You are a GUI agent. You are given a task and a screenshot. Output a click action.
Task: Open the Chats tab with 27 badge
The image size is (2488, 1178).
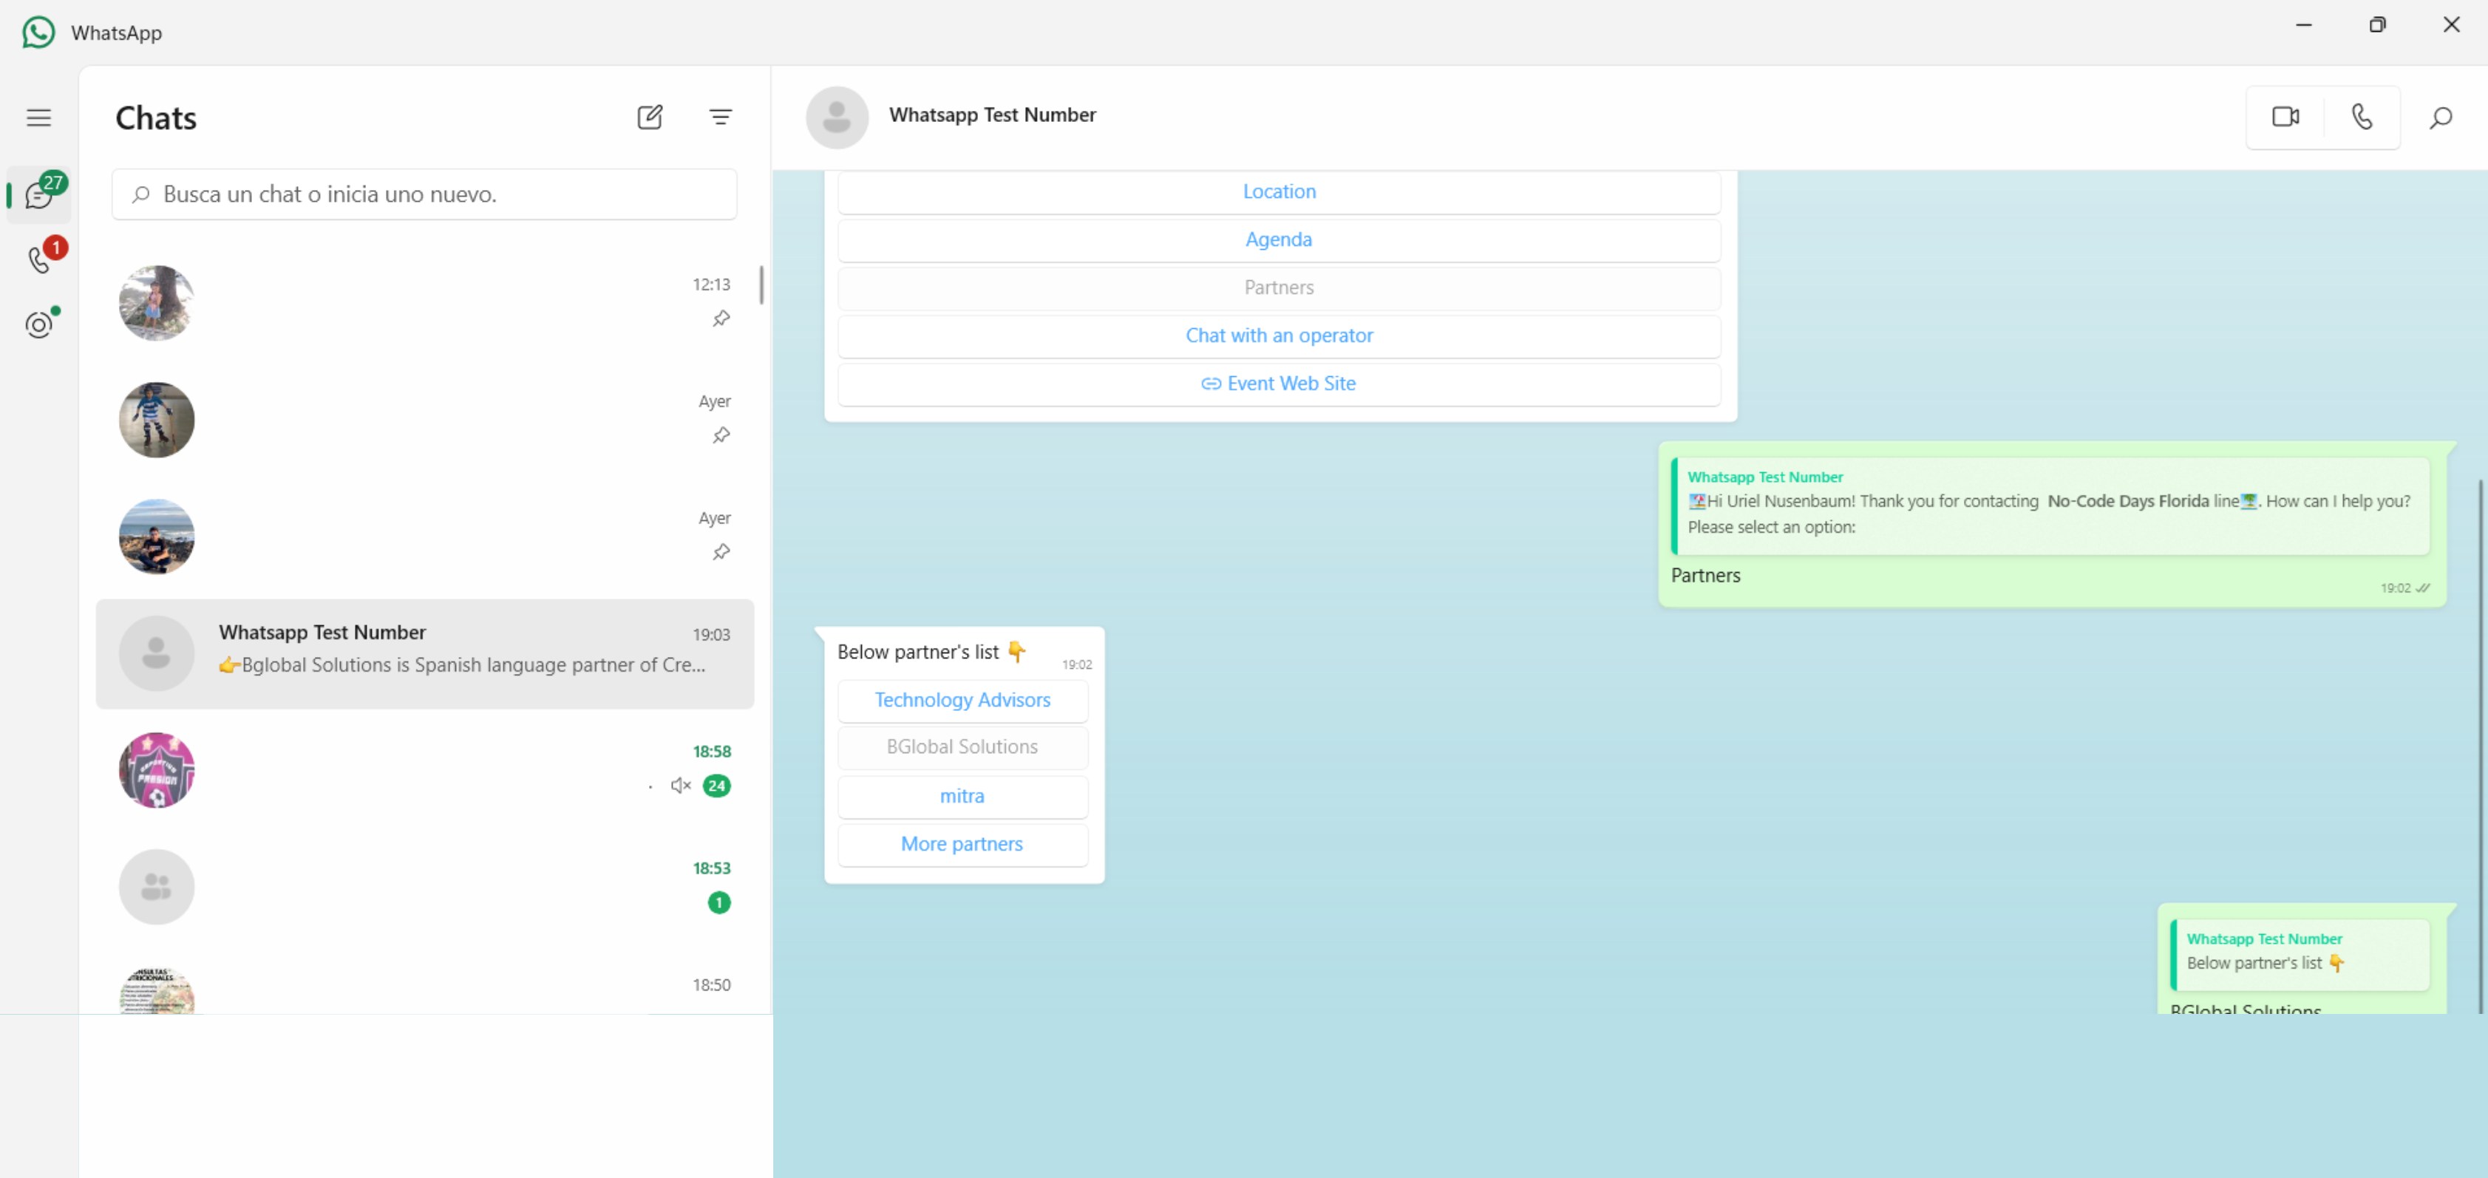click(38, 194)
